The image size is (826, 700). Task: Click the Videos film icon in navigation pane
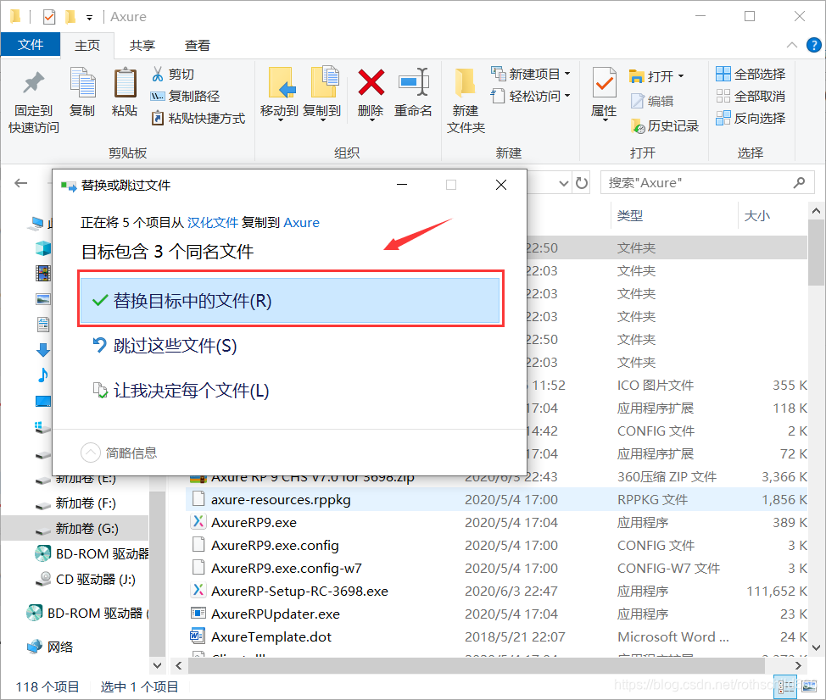click(x=43, y=273)
